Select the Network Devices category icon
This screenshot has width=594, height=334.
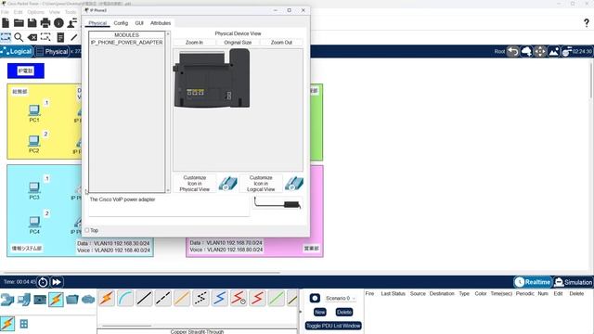[7, 300]
